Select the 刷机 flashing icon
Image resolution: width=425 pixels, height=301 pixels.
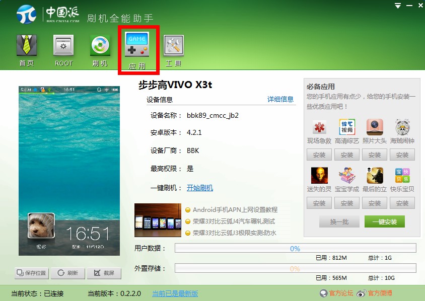(x=100, y=45)
